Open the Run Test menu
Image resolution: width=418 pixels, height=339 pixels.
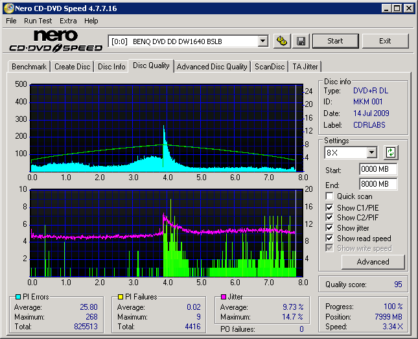[x=39, y=21]
